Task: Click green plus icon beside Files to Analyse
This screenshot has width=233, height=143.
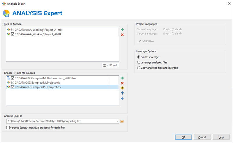Action: (x=122, y=30)
